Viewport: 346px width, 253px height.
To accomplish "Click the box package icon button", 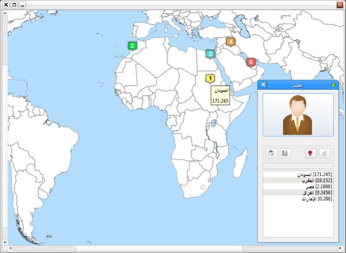I will (272, 153).
